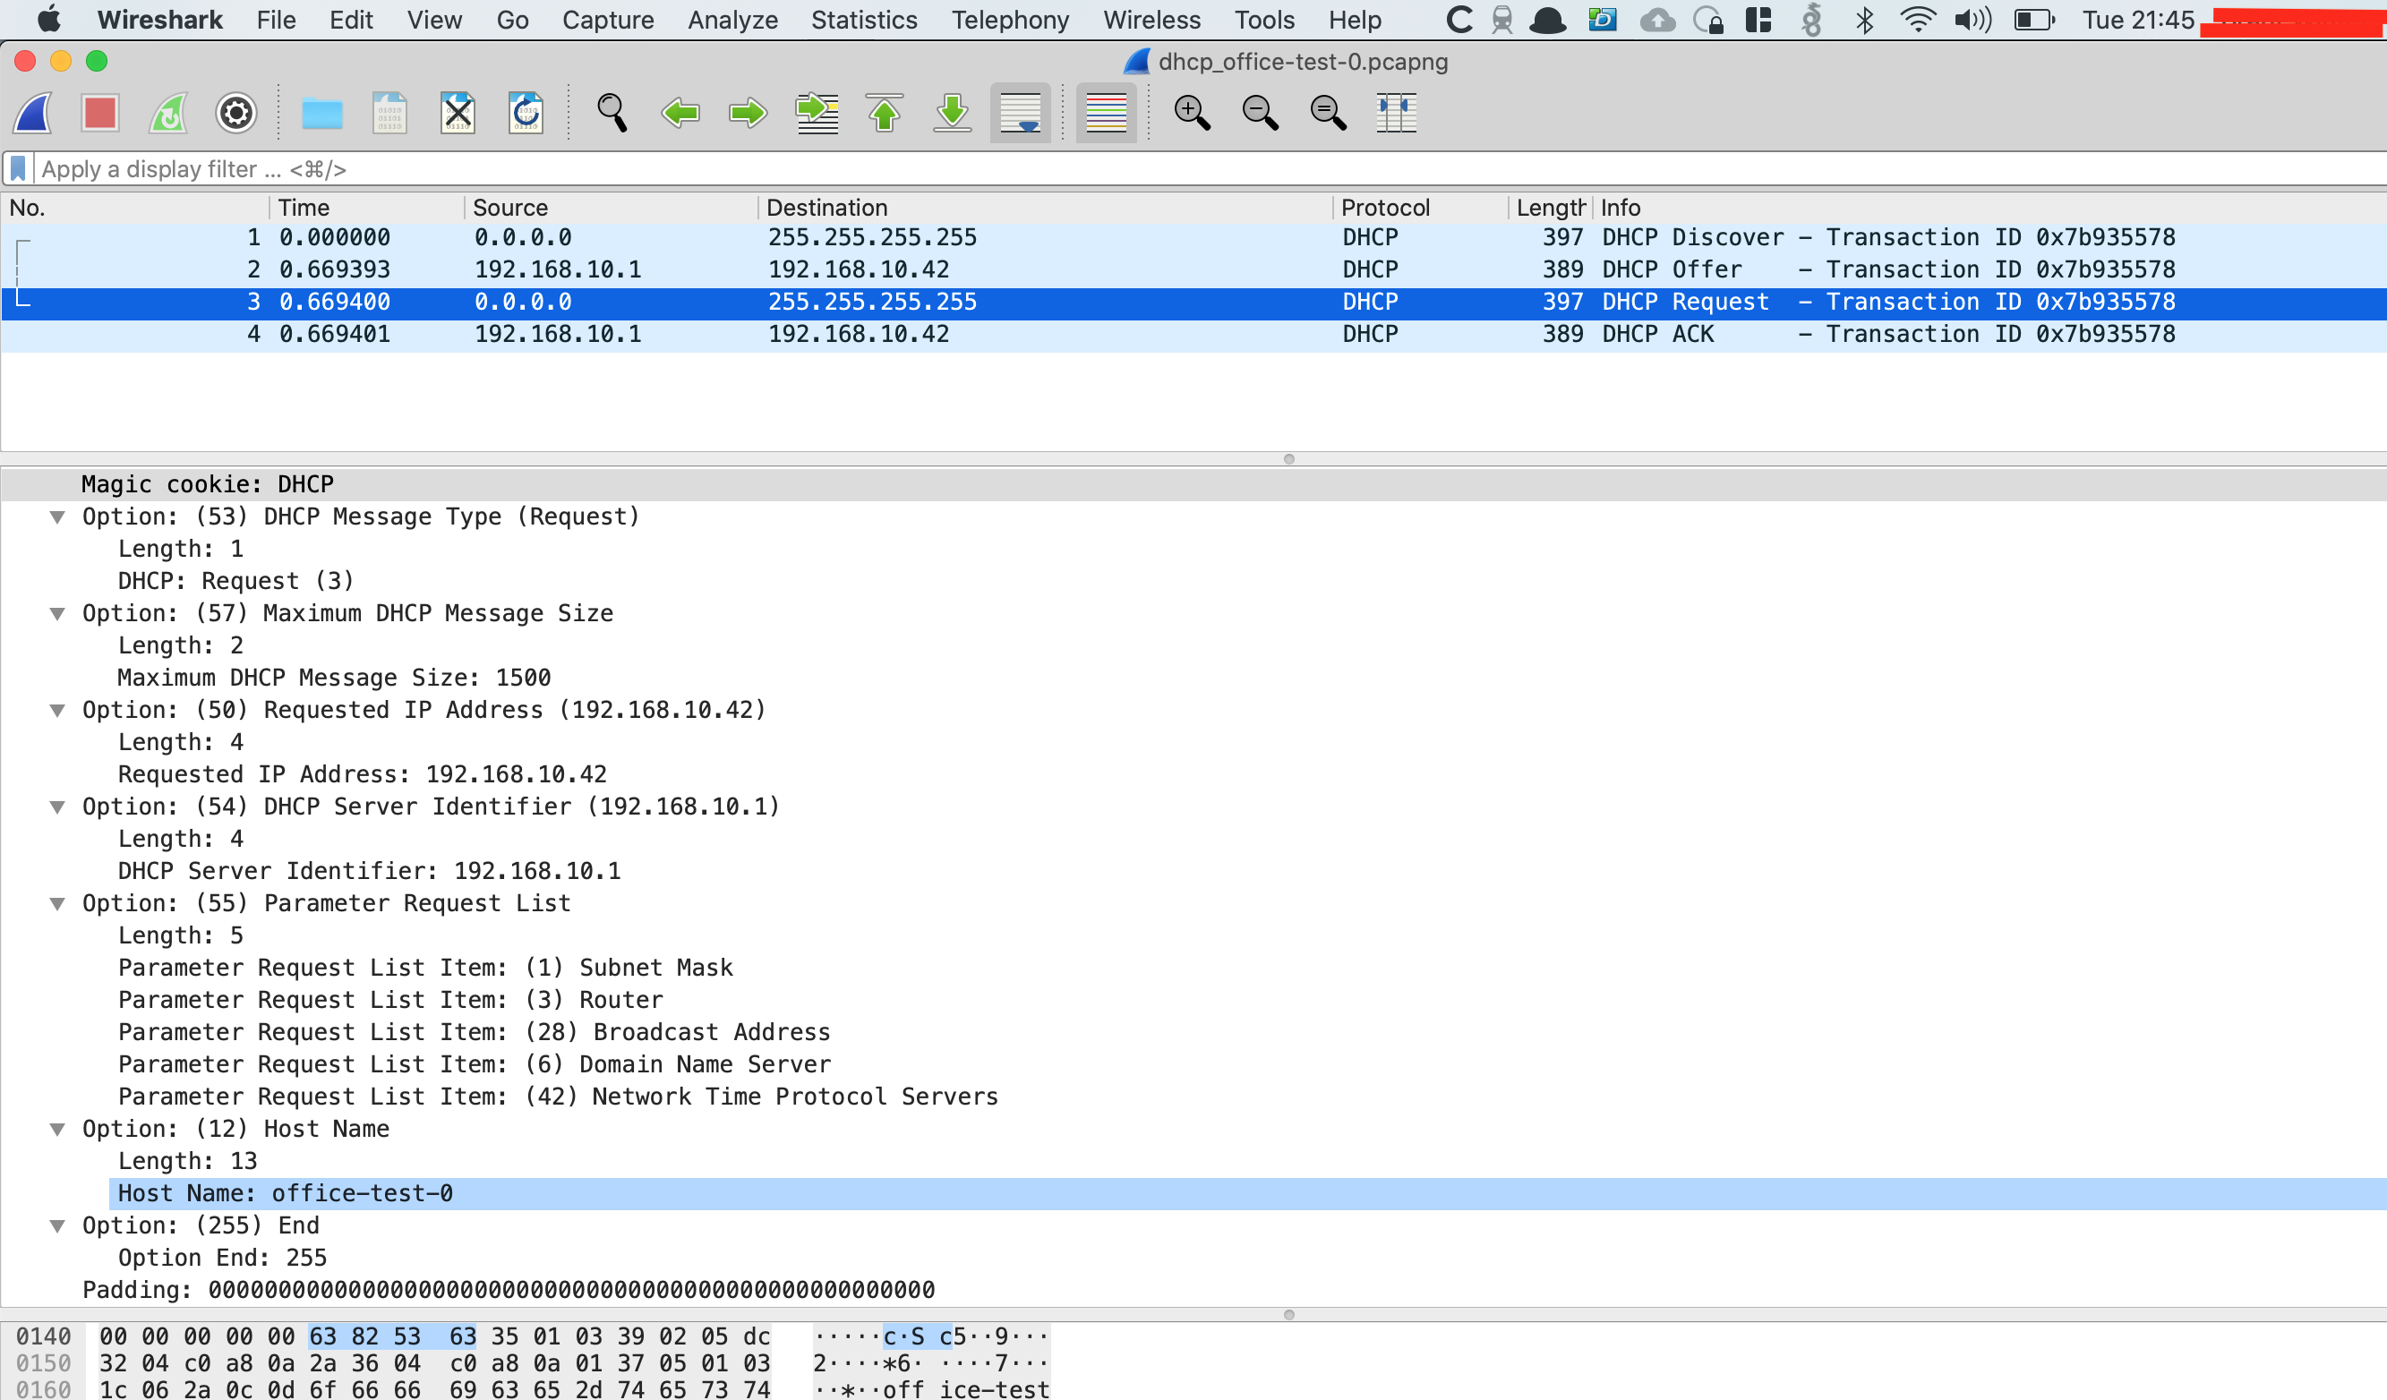Open the Analyze menu
Viewport: 2387px width, 1400px height.
tap(732, 20)
